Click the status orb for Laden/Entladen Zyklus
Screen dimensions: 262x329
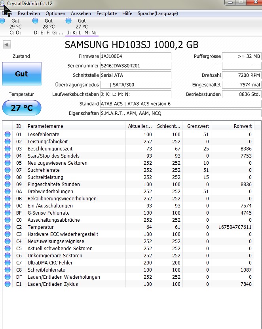8,284
